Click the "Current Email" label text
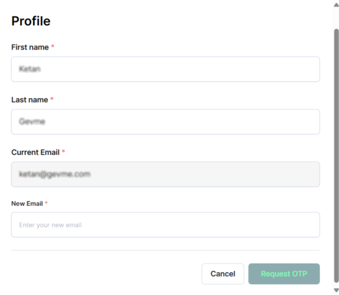The height and width of the screenshot is (295, 339). point(35,152)
